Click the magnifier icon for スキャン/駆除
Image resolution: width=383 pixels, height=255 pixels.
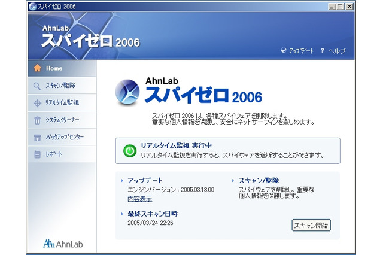(x=37, y=86)
